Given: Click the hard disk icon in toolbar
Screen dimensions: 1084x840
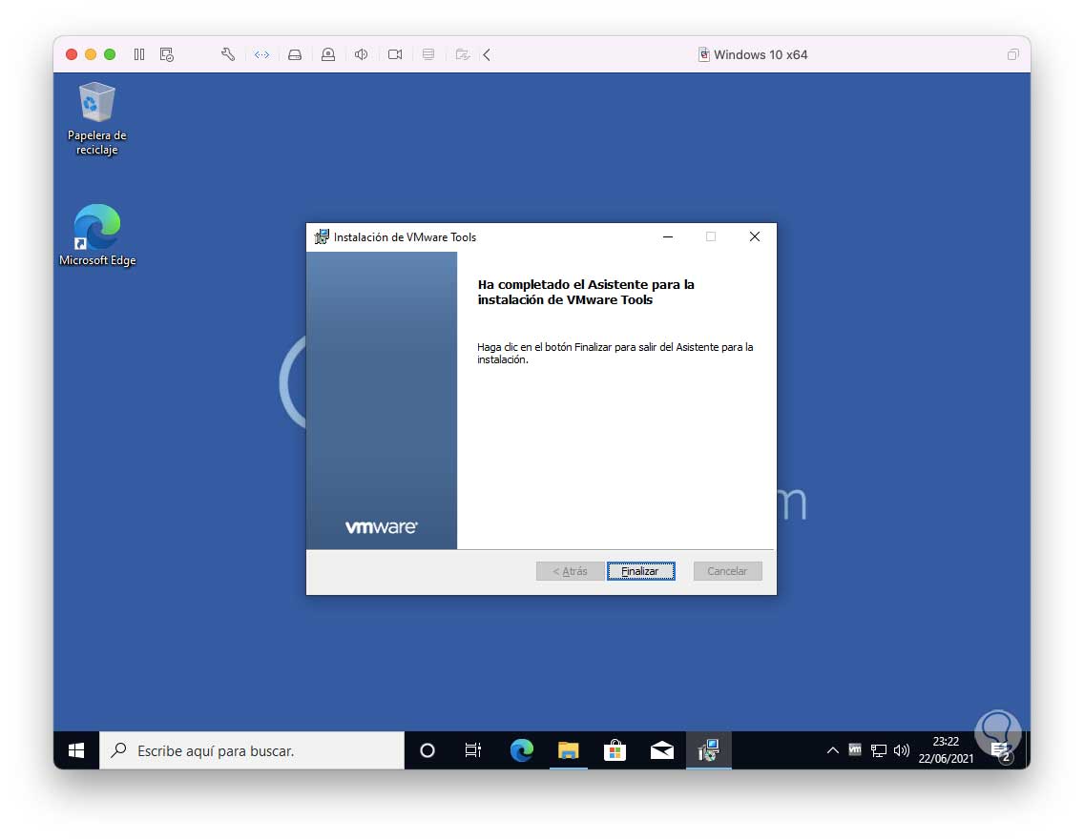Looking at the screenshot, I should pos(295,54).
